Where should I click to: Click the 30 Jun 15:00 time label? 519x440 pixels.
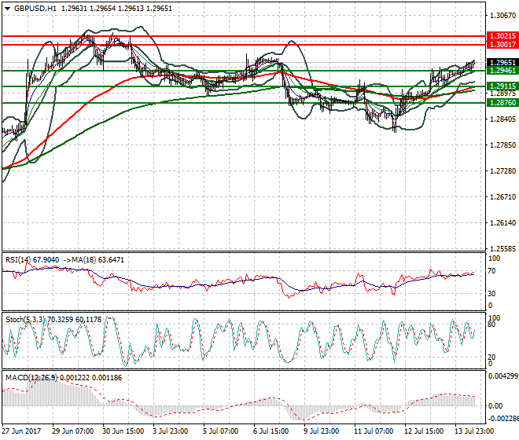pyautogui.click(x=123, y=431)
